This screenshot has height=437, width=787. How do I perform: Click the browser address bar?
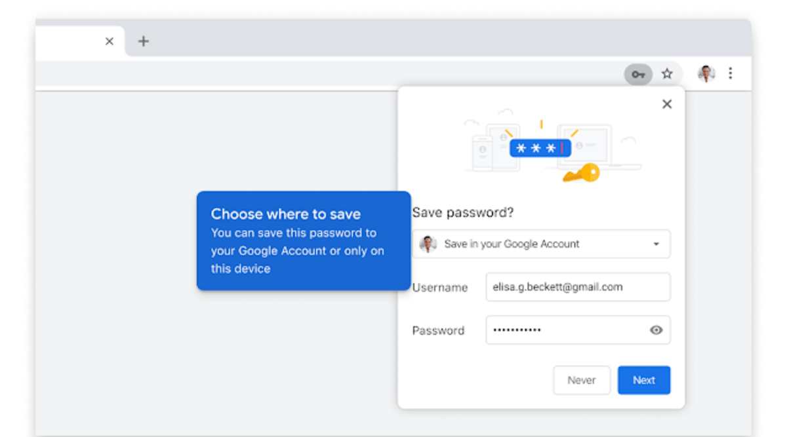pyautogui.click(x=328, y=75)
